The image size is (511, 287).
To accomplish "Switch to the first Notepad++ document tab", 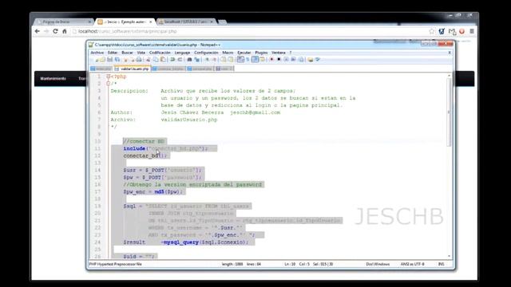I will coord(101,69).
